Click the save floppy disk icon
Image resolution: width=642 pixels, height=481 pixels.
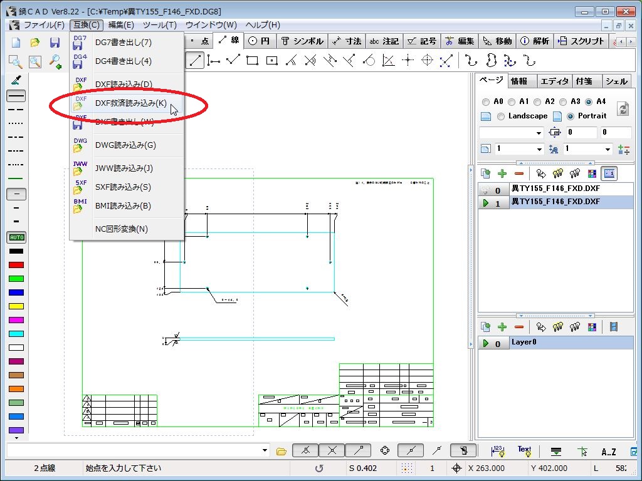pos(55,43)
